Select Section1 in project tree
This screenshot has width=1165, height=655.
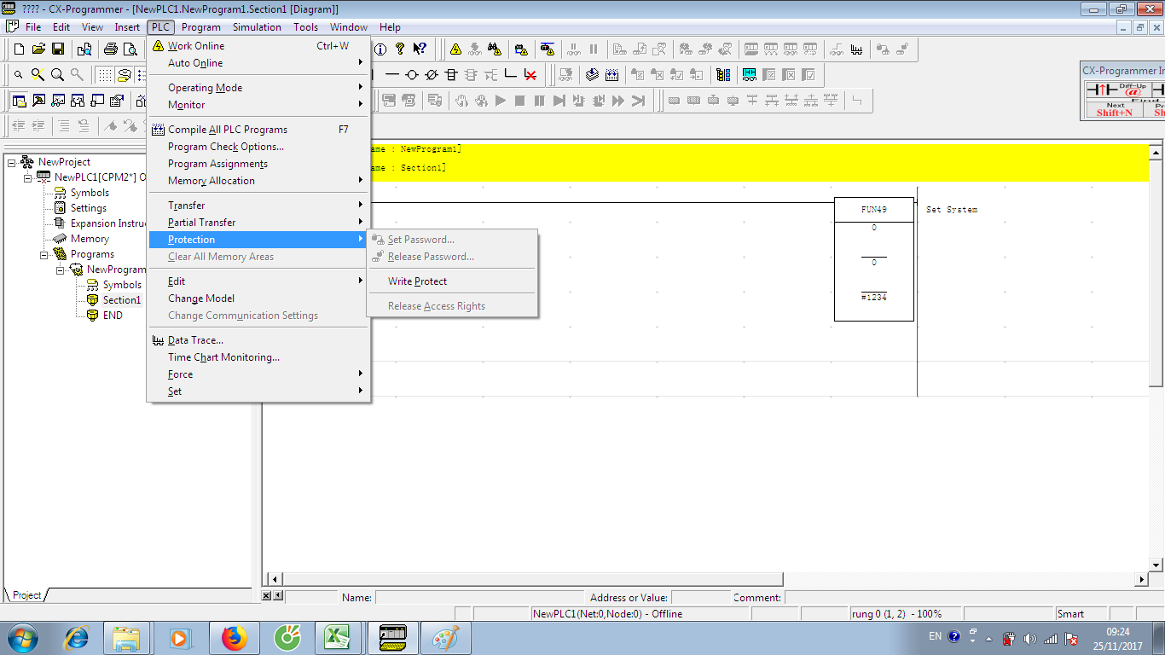[121, 300]
